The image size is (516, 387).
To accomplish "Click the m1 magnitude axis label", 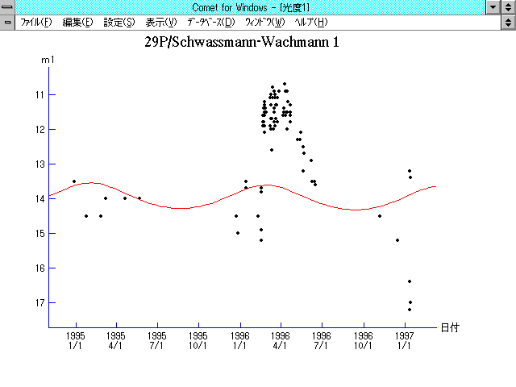I will pos(48,60).
